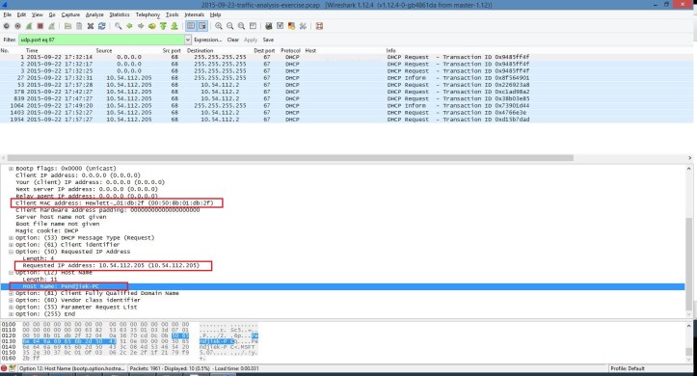Clear the display filter

click(233, 40)
